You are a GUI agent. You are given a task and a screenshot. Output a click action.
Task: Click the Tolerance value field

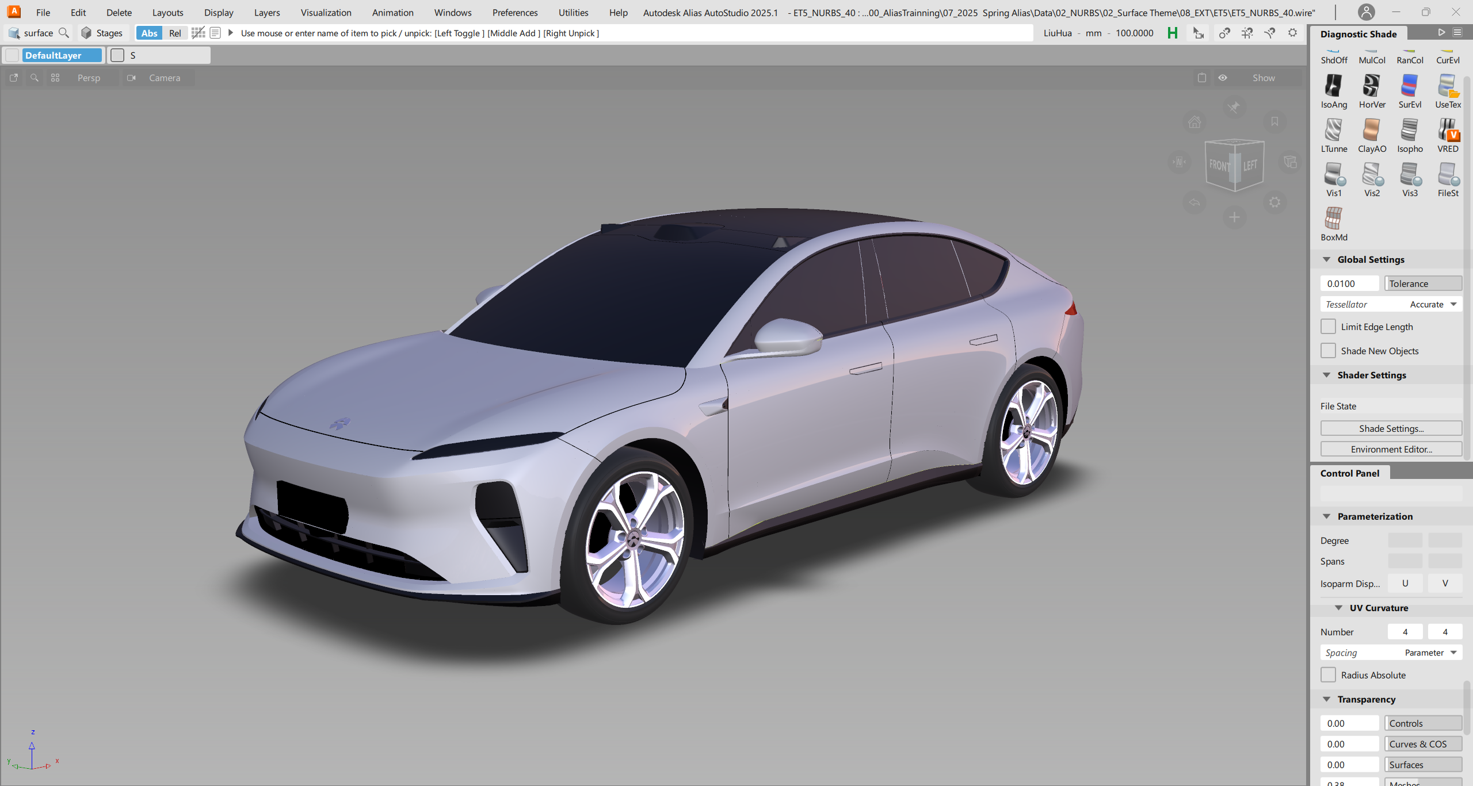pyautogui.click(x=1349, y=283)
